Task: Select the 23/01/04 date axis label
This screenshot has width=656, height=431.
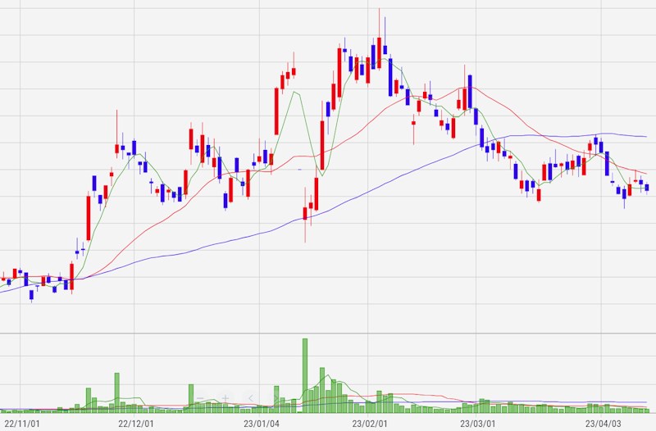Action: 261,424
